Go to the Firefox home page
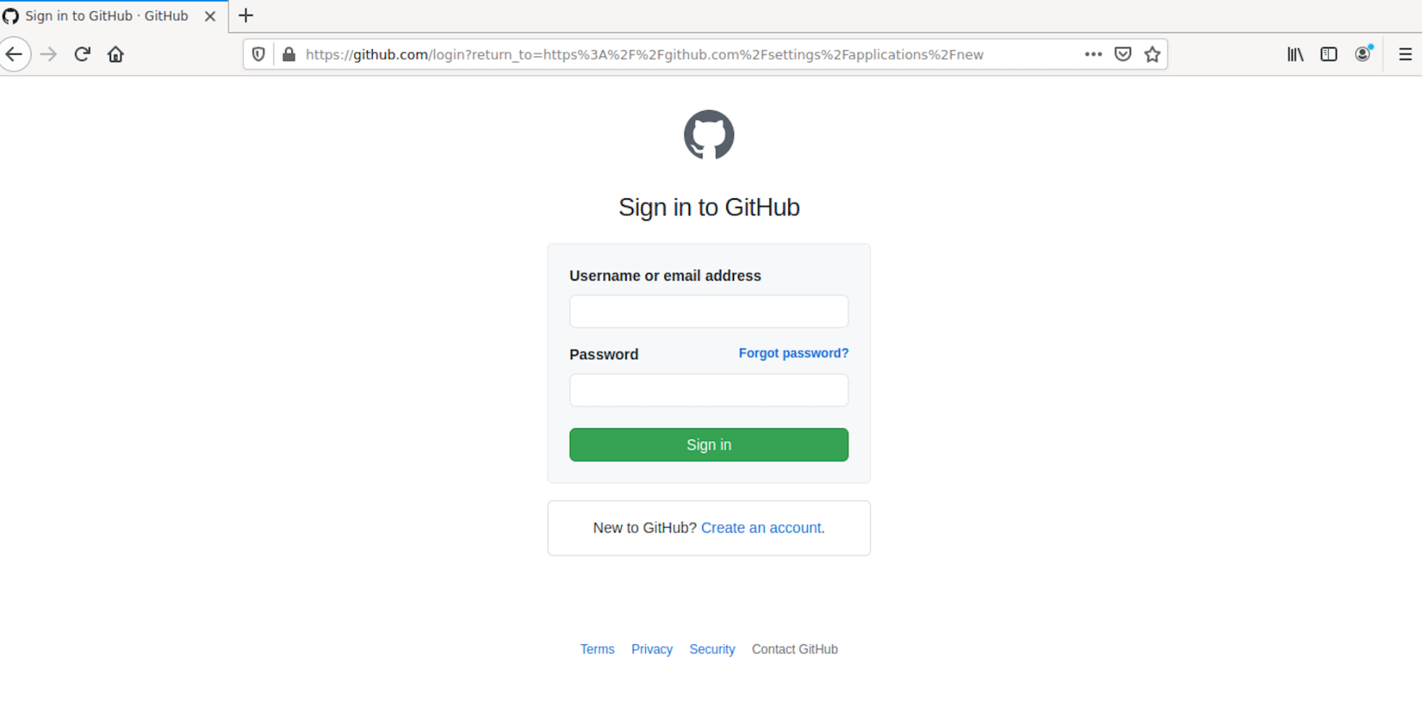Image resolution: width=1422 pixels, height=721 pixels. 115,54
